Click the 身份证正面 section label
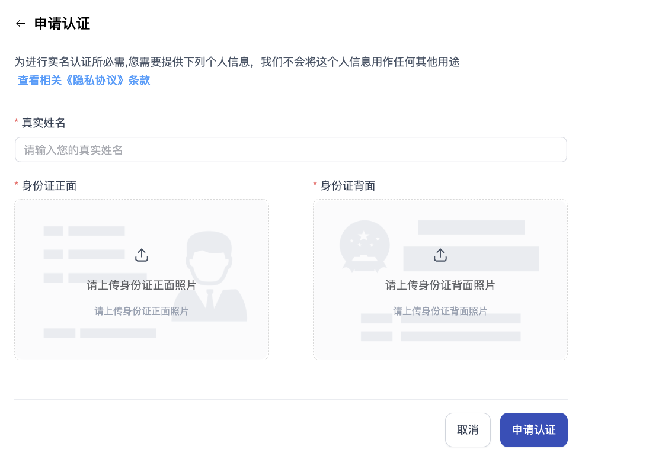This screenshot has width=665, height=475. 49,186
